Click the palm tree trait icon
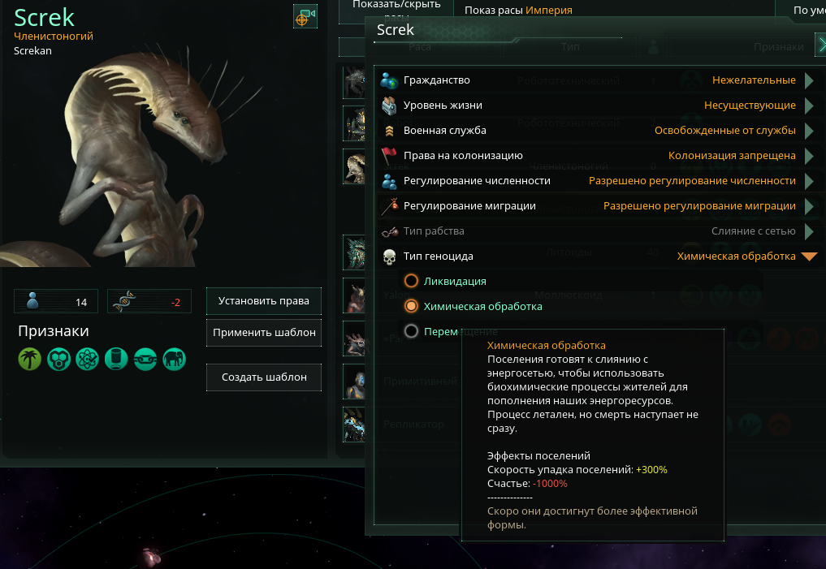The image size is (826, 569). tap(29, 359)
